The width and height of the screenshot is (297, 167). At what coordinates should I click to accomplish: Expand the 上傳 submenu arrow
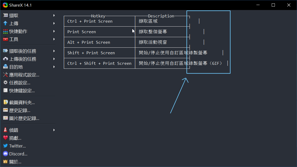(54, 23)
